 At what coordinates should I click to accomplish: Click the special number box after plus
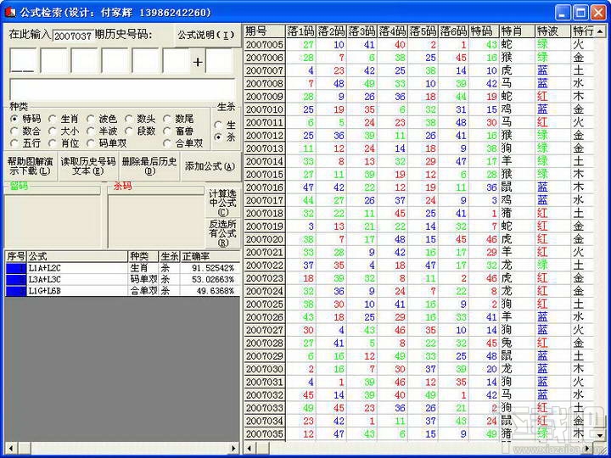pos(219,61)
